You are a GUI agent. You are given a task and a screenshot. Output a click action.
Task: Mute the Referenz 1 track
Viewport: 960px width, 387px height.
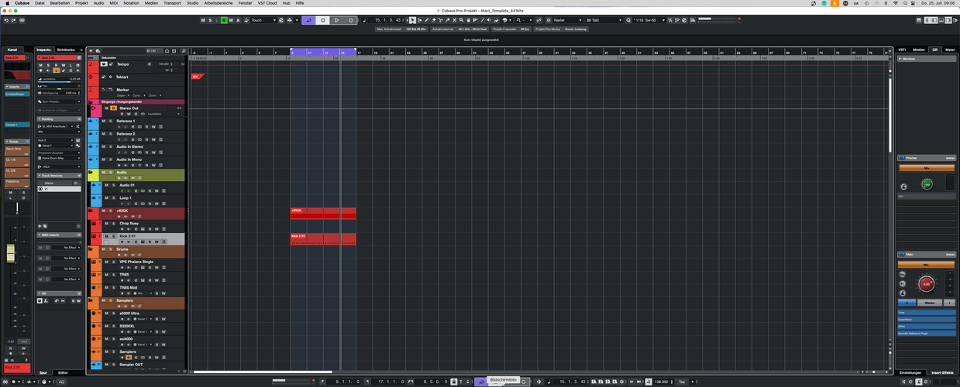point(104,121)
